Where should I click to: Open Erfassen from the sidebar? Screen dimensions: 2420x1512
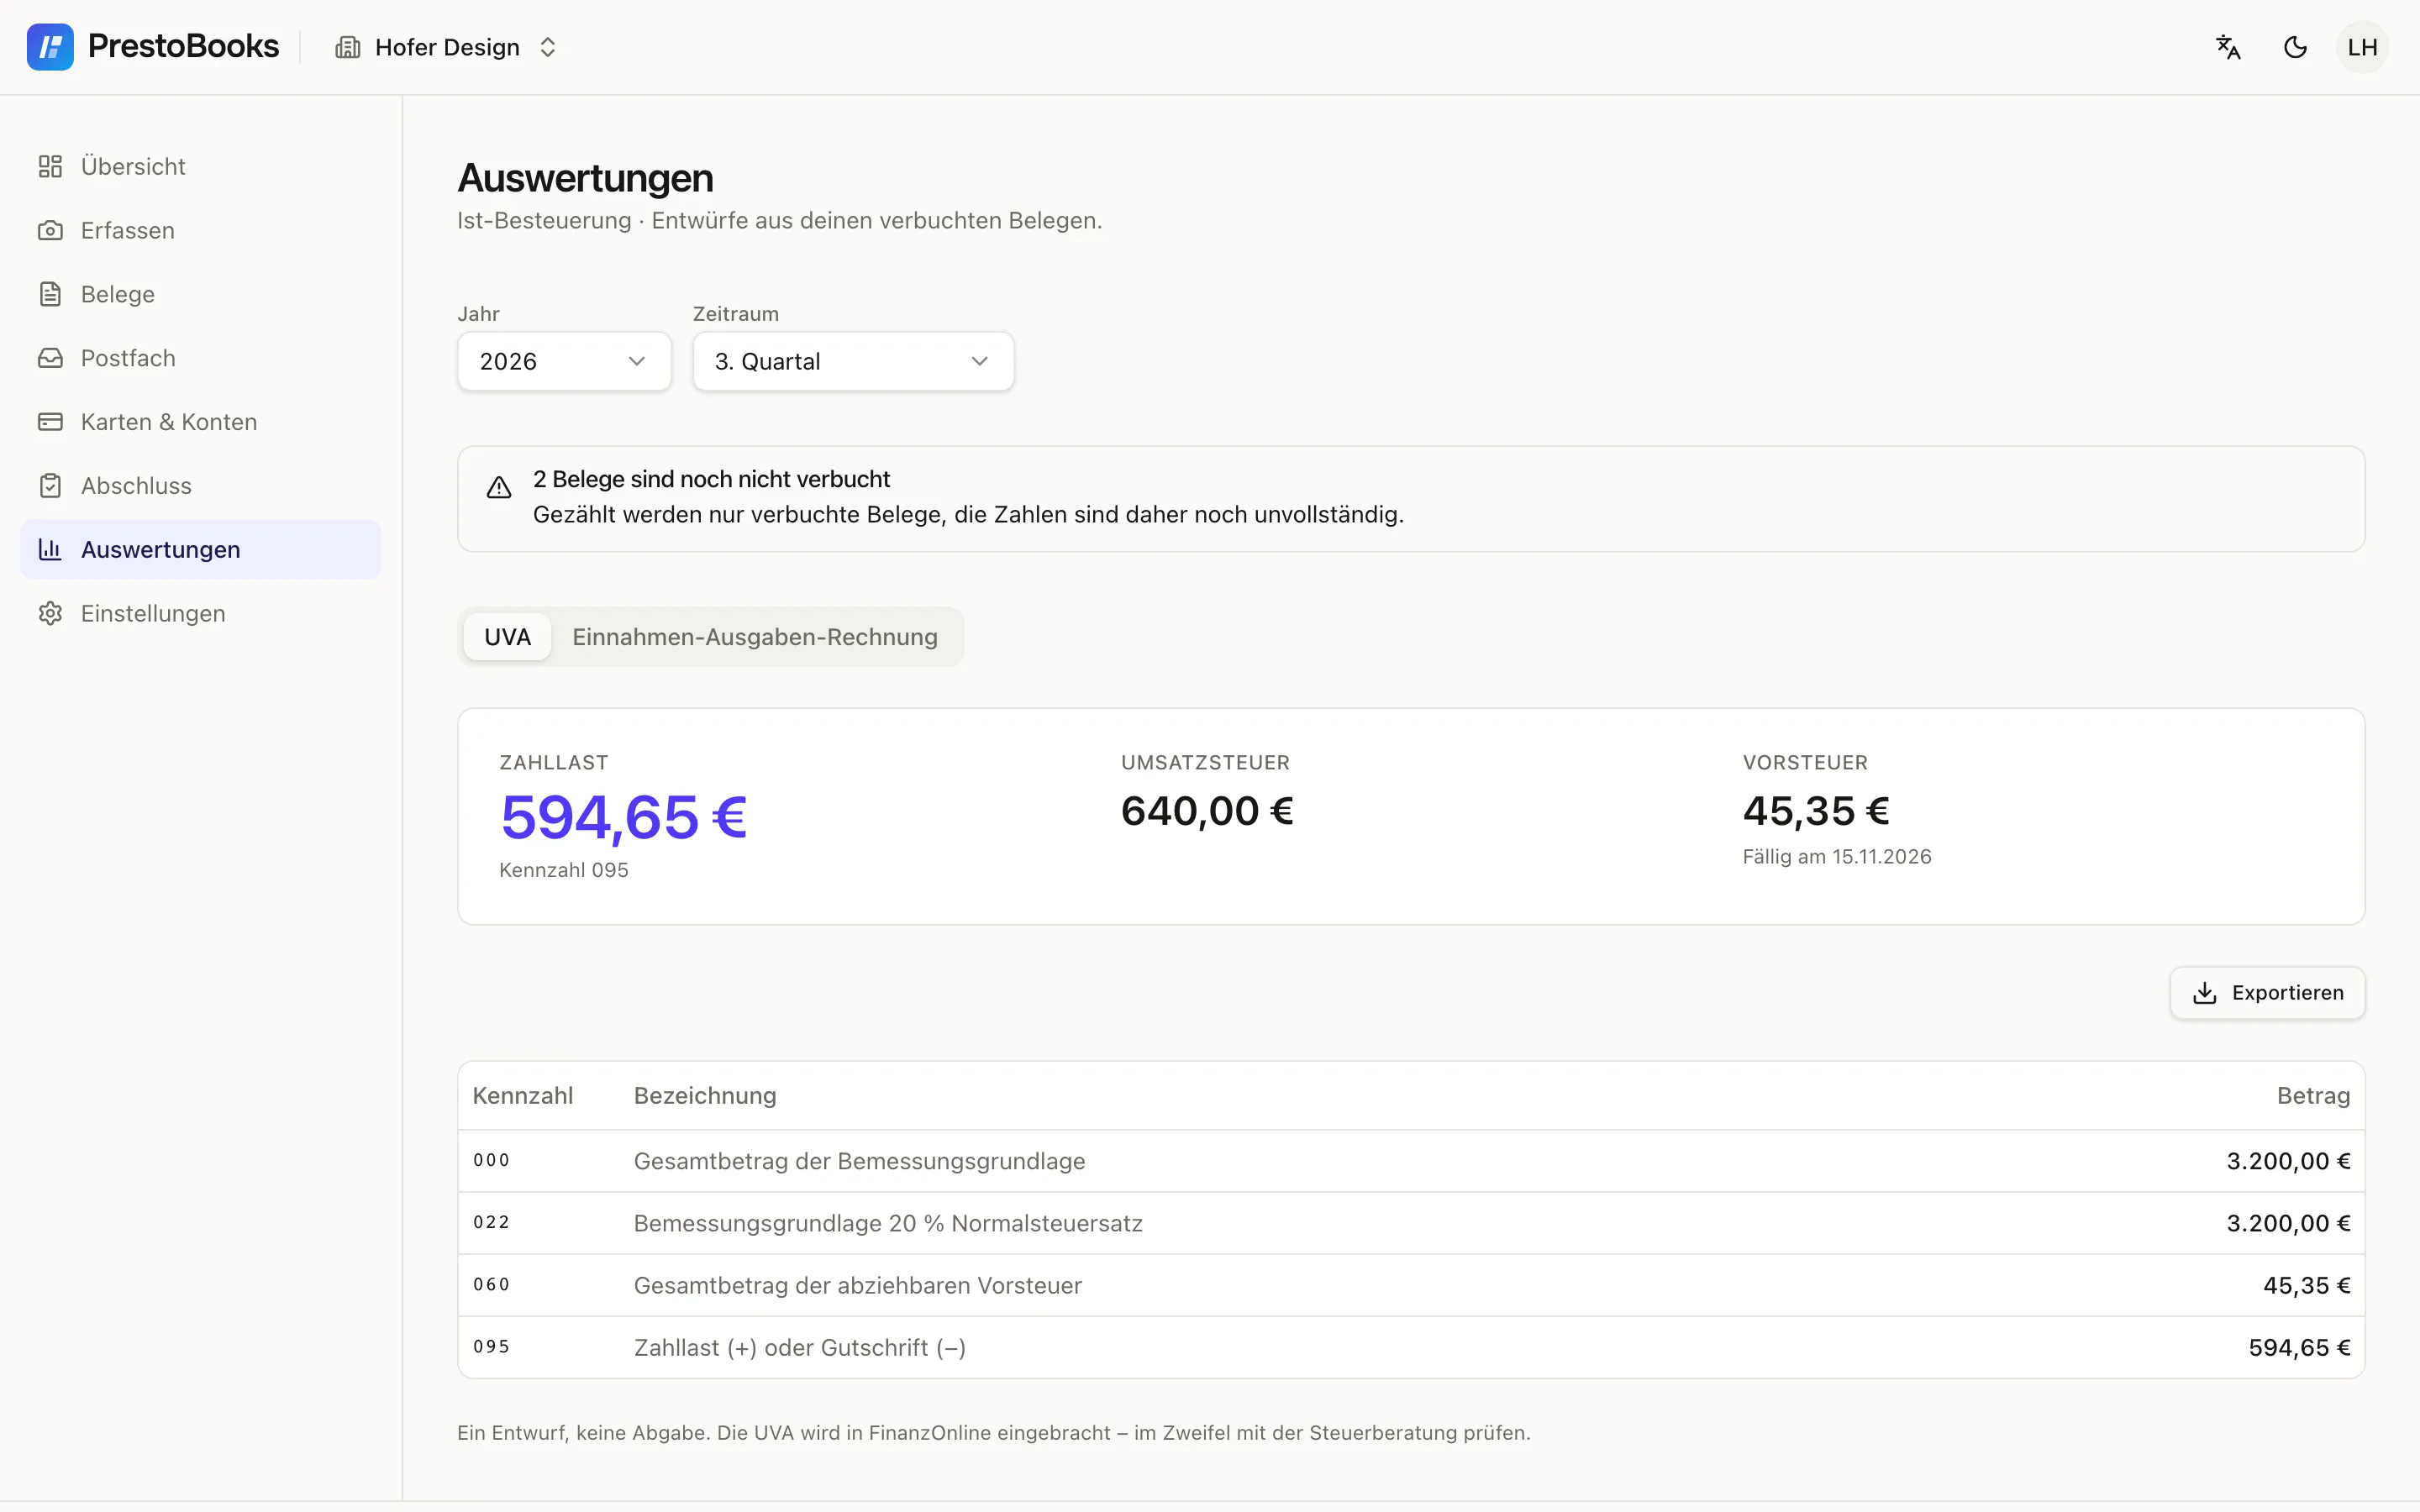pos(200,230)
